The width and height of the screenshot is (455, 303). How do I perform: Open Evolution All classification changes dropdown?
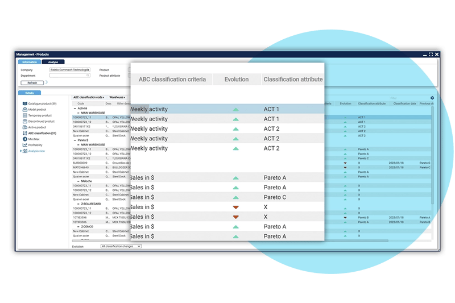click(121, 246)
